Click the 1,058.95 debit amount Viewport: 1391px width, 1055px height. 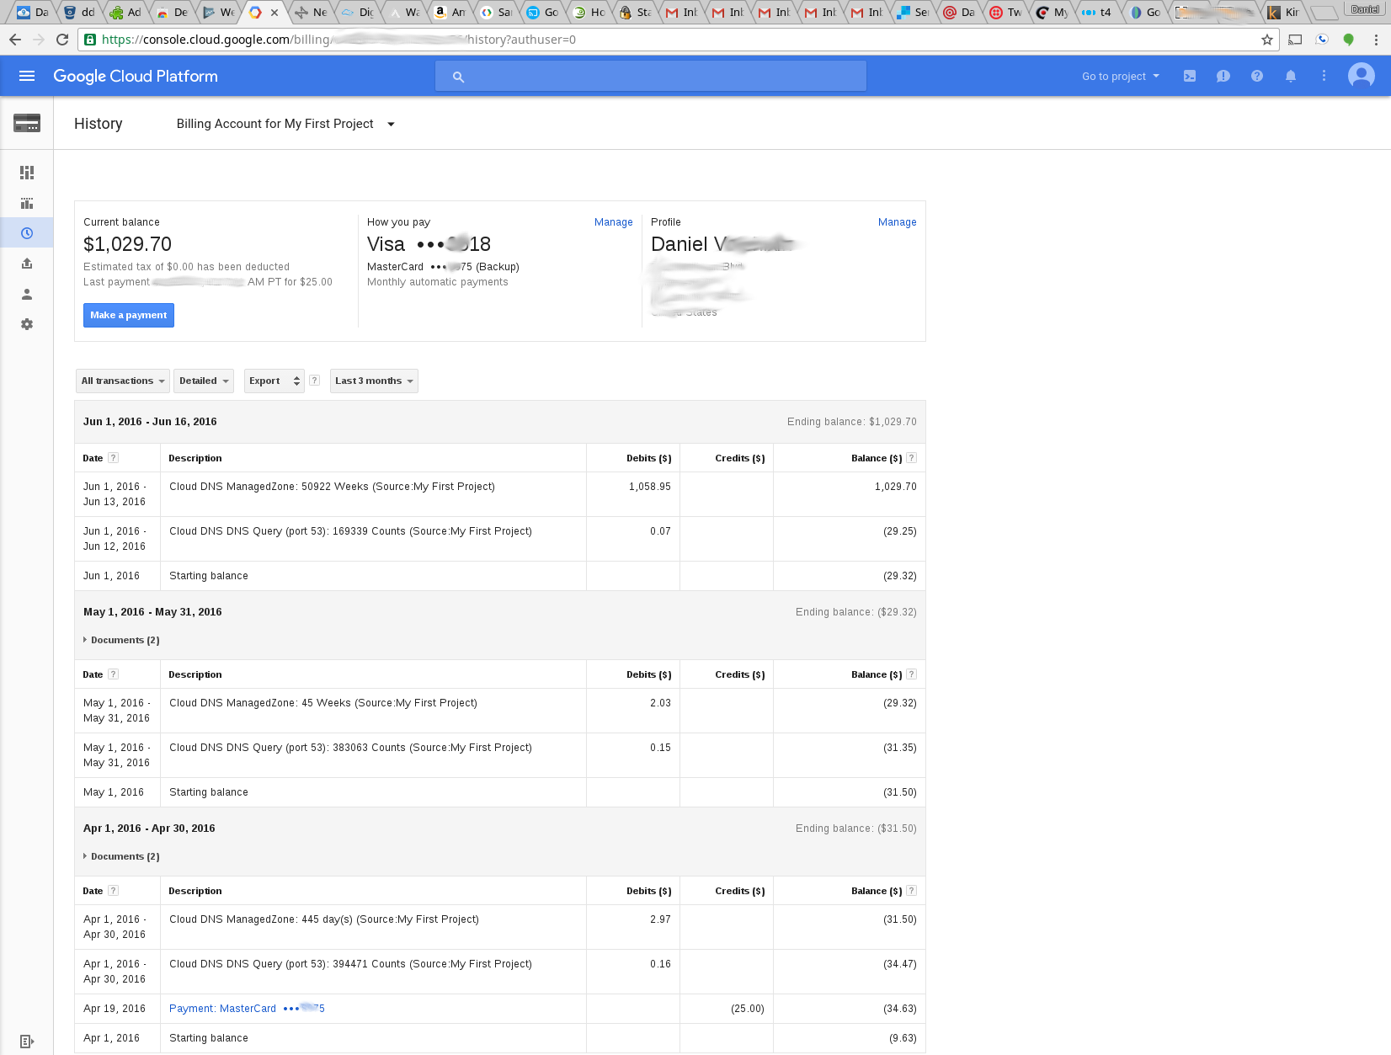(649, 487)
